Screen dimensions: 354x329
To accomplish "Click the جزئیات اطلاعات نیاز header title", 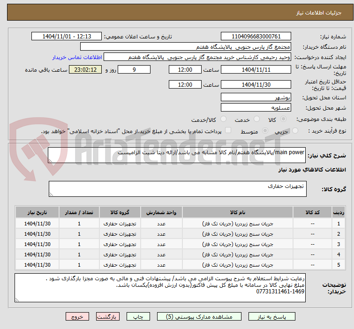I will [318, 13].
